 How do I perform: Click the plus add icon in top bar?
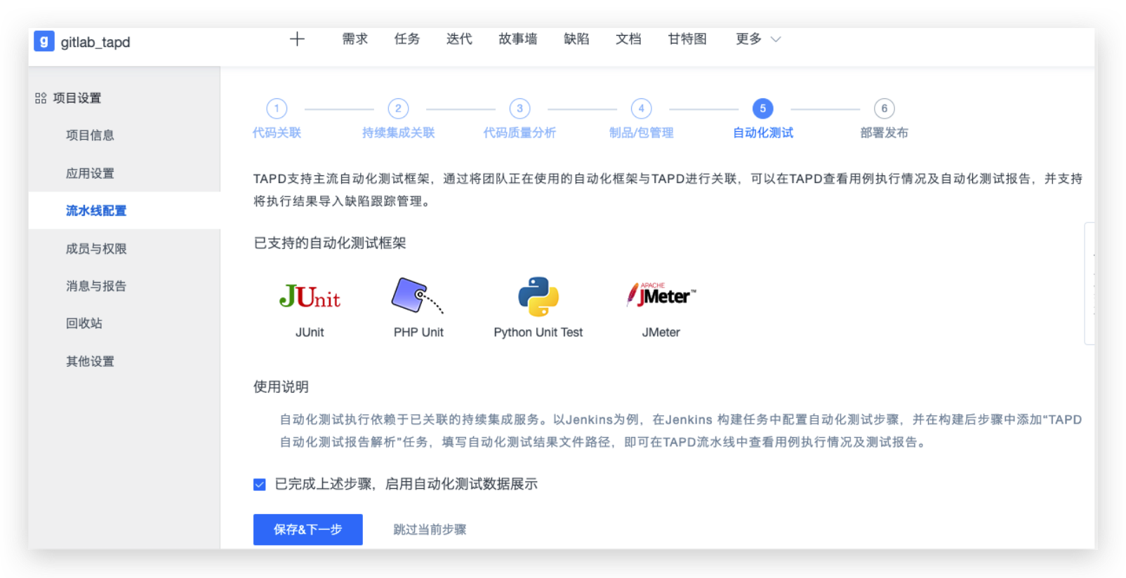click(297, 39)
